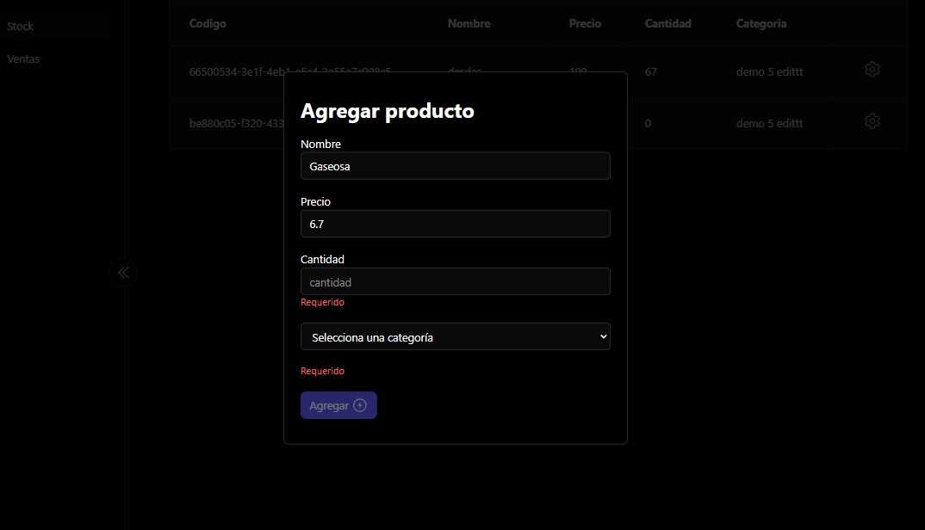Click the quantity cell showing 67

coord(651,72)
